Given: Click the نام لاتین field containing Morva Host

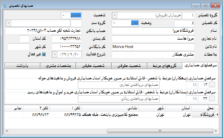Looking at the screenshot, I should [x=153, y=47].
